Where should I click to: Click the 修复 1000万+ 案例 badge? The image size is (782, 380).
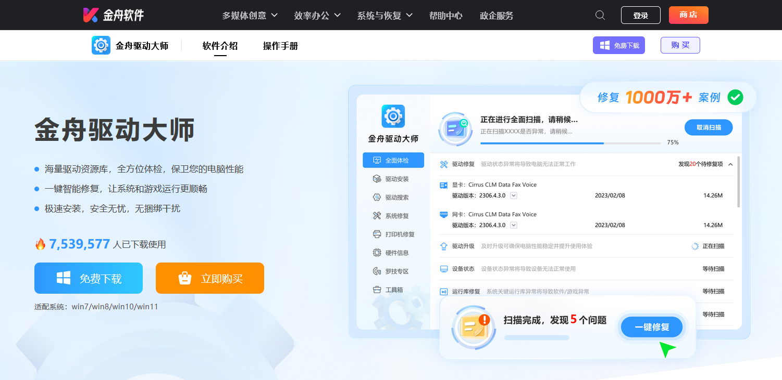[x=668, y=97]
